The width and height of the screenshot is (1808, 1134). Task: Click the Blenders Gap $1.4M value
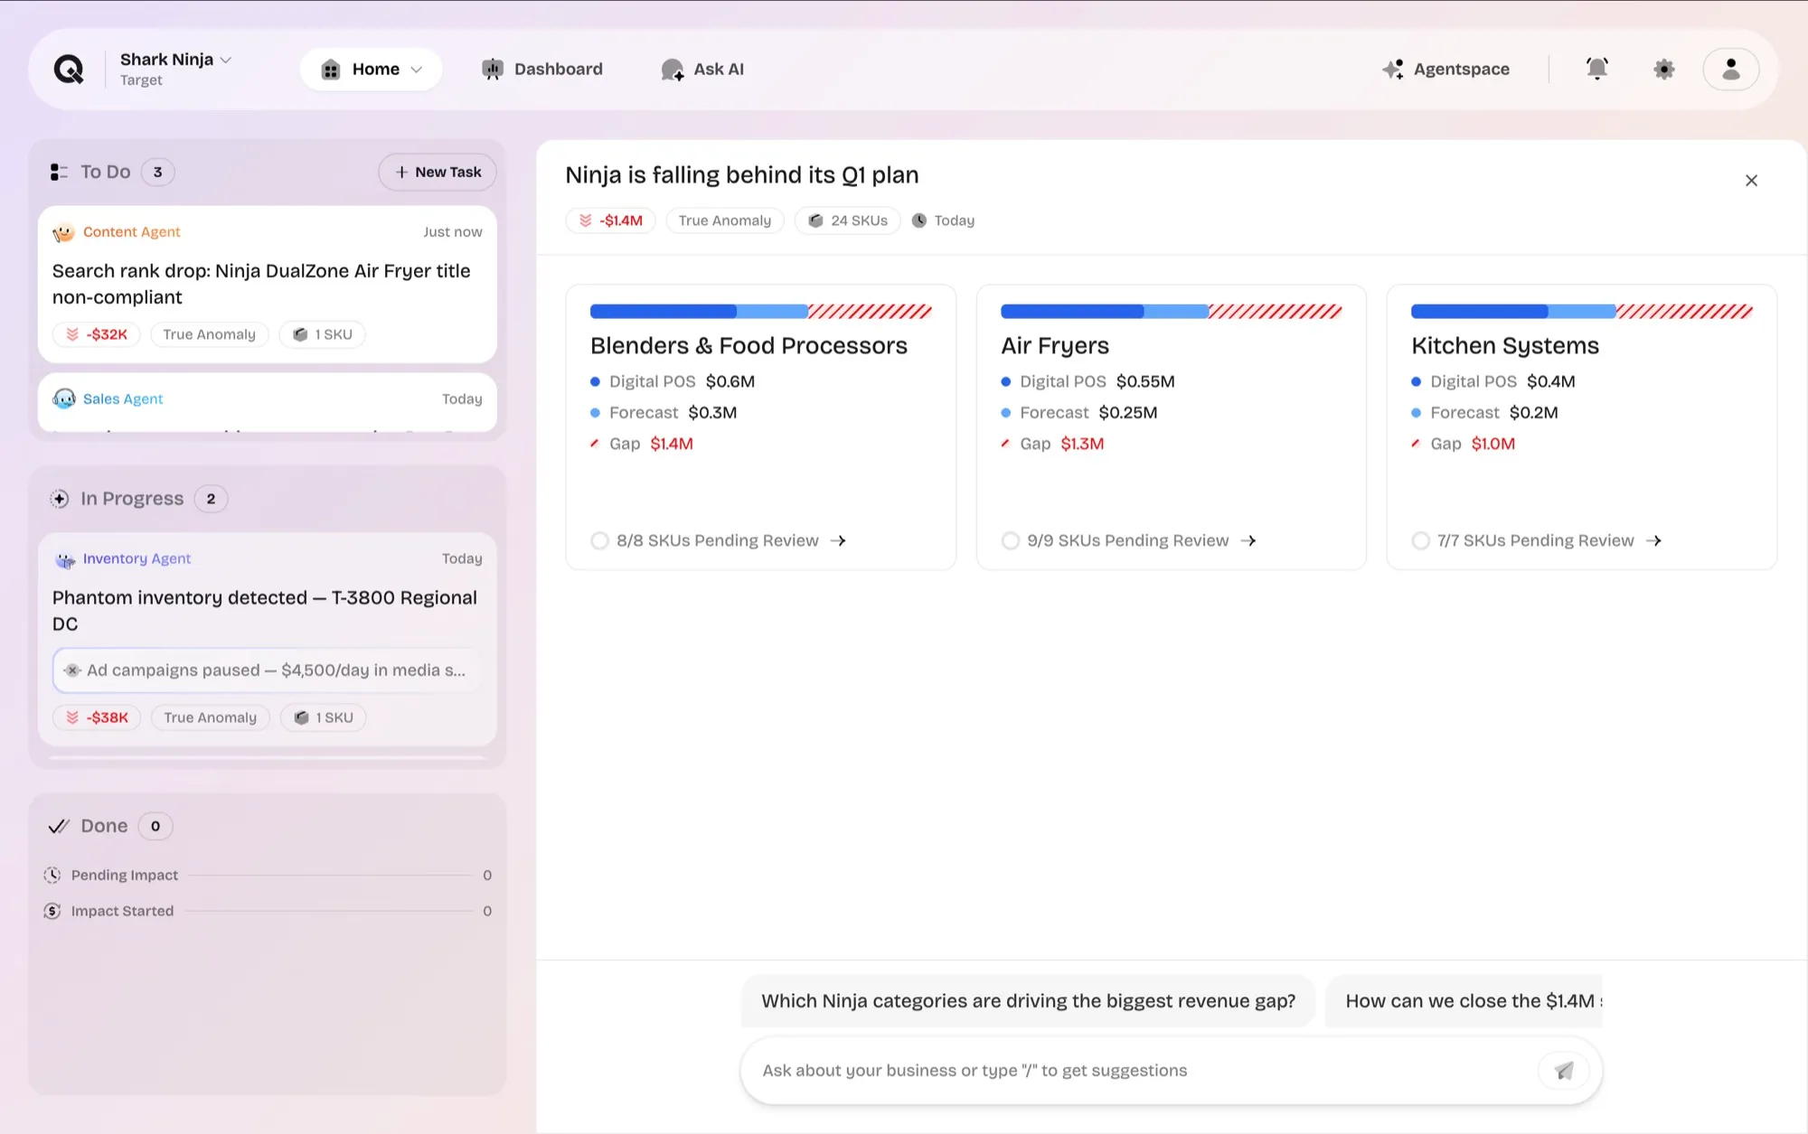point(672,444)
